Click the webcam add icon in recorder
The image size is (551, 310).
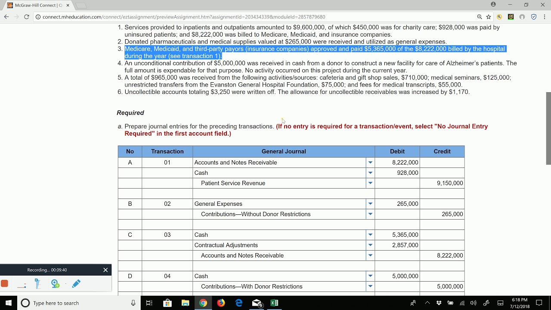55,283
